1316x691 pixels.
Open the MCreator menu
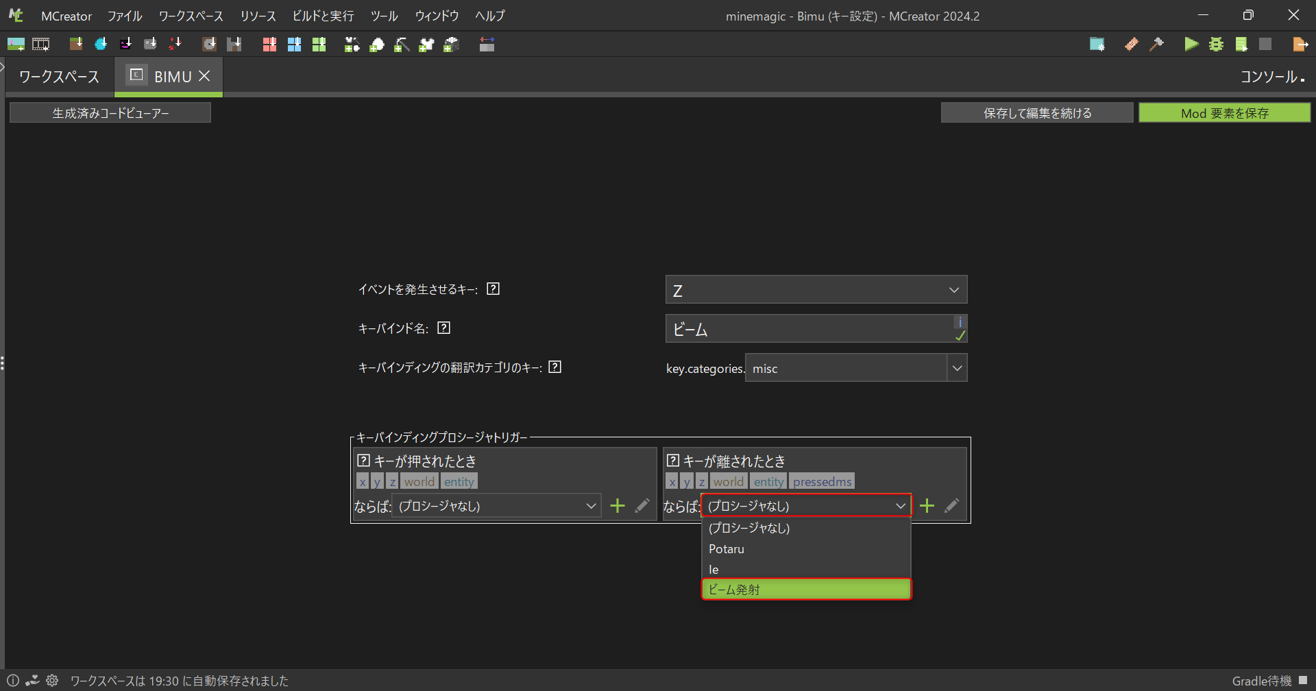point(66,16)
